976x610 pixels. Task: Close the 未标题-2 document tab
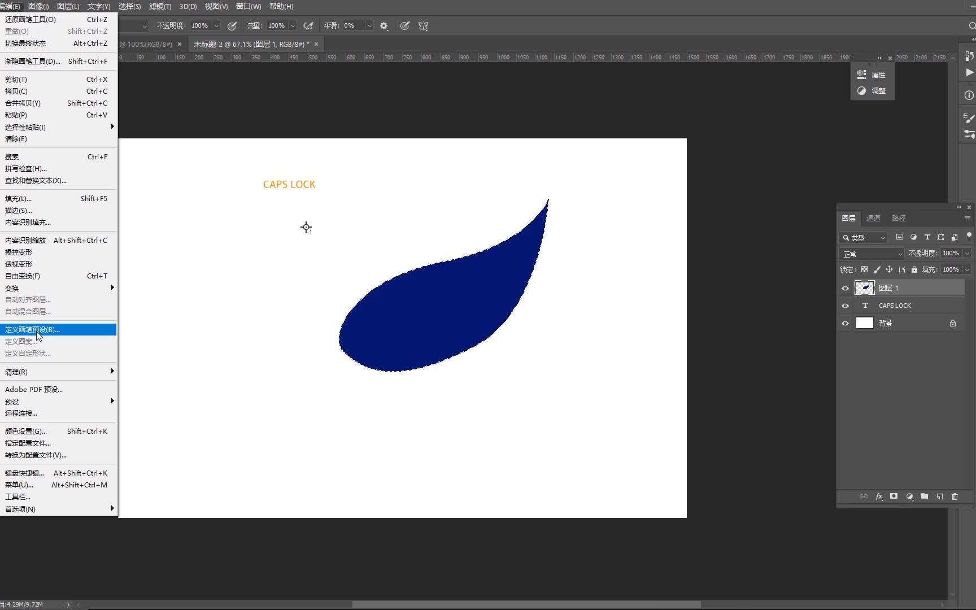tap(316, 44)
